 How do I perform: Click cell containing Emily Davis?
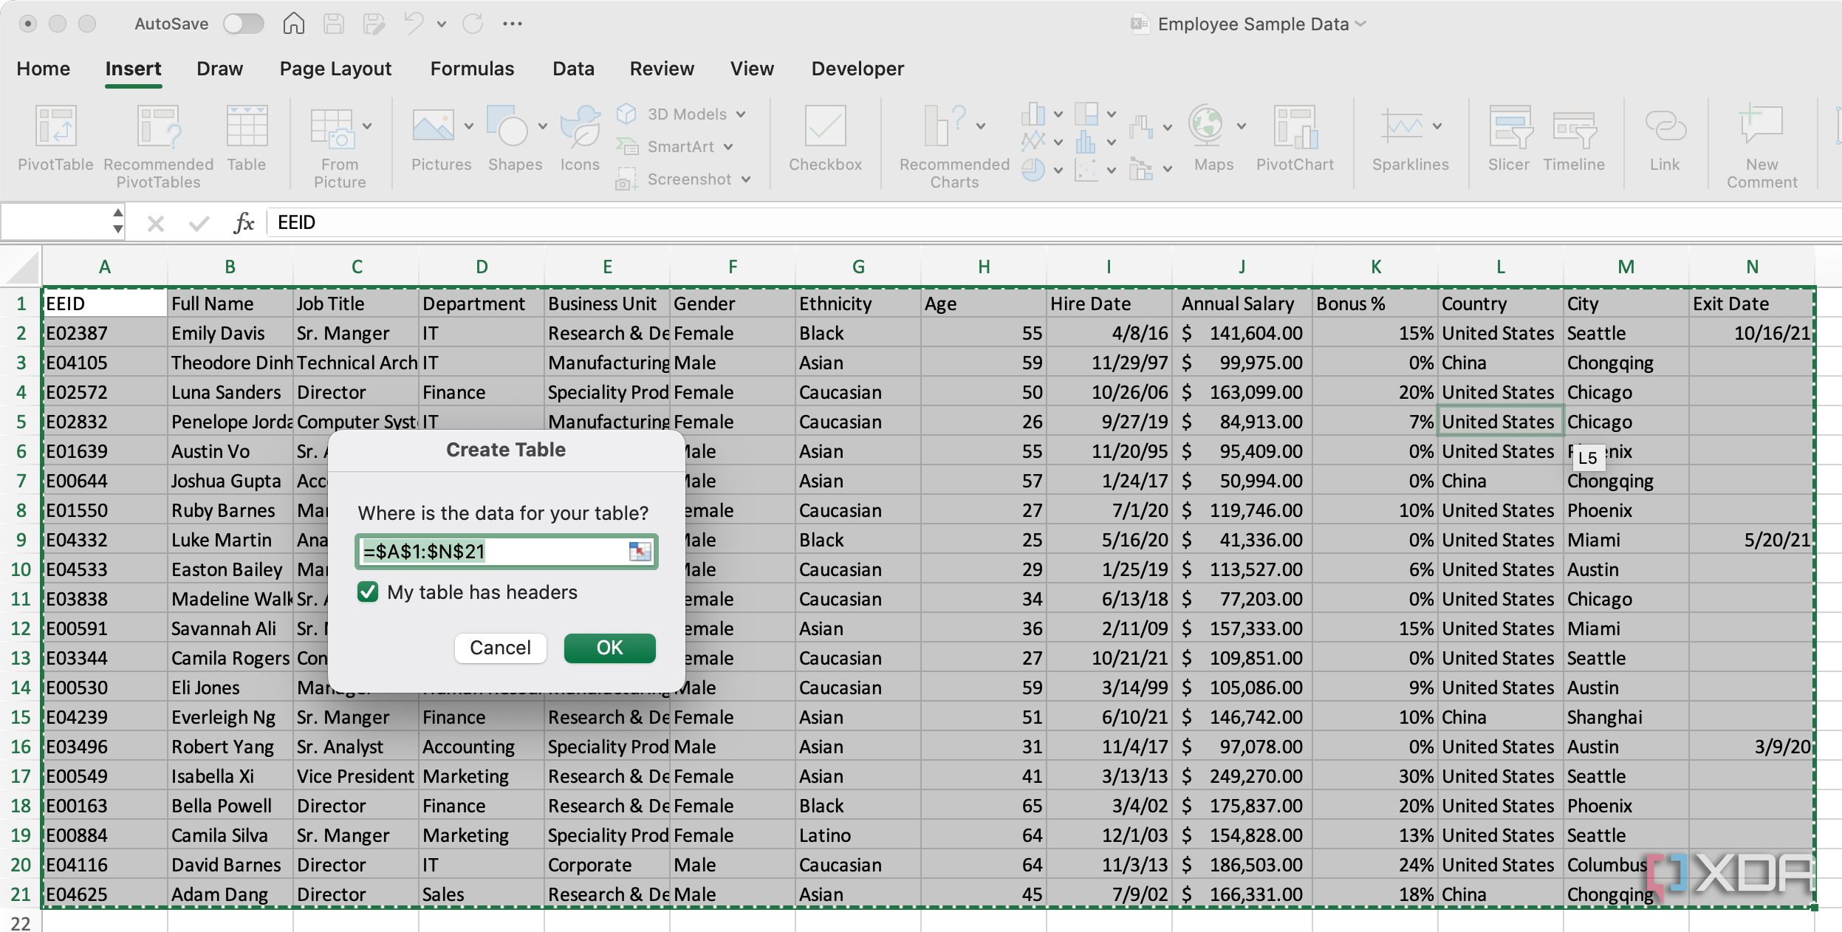[230, 333]
